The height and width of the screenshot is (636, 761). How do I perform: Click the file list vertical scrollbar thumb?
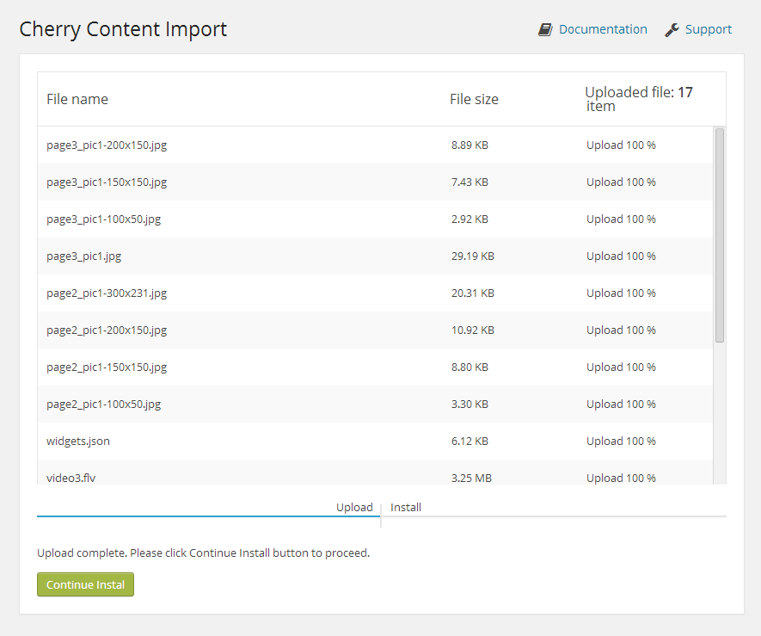point(719,235)
